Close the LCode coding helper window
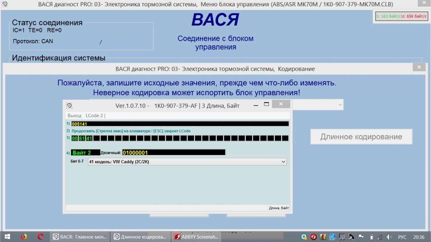The width and height of the screenshot is (431, 242). click(281, 104)
